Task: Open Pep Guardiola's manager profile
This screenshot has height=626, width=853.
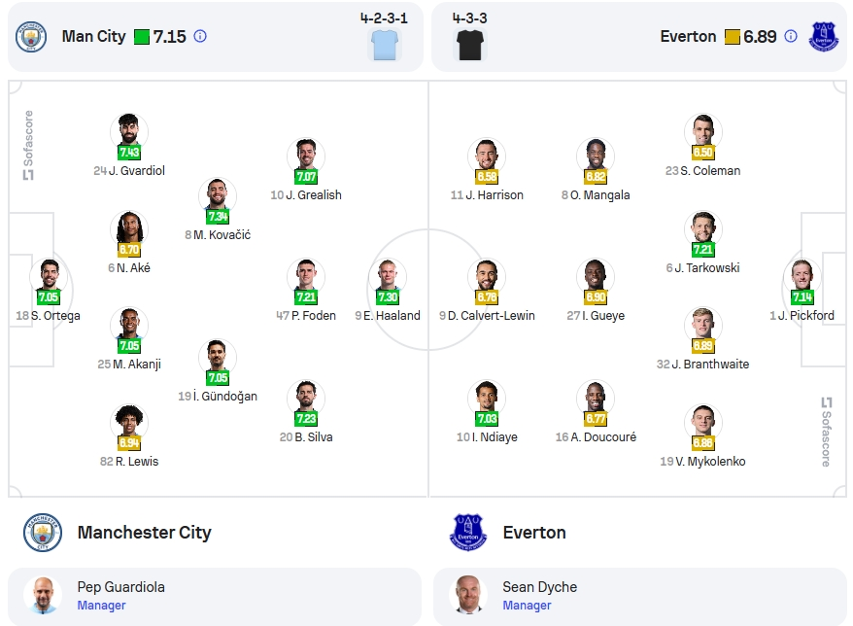Action: [x=215, y=596]
